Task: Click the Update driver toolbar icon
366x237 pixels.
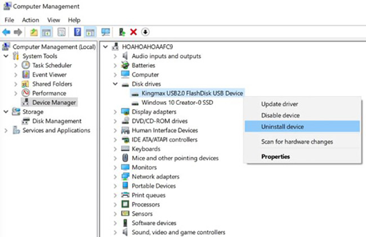Action: (122, 32)
